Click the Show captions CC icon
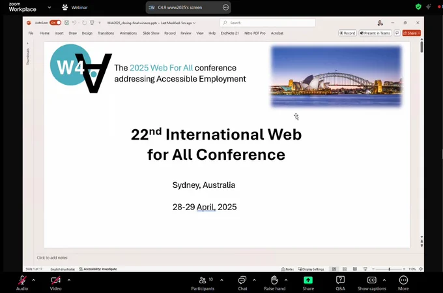The image size is (443, 293). tap(371, 280)
